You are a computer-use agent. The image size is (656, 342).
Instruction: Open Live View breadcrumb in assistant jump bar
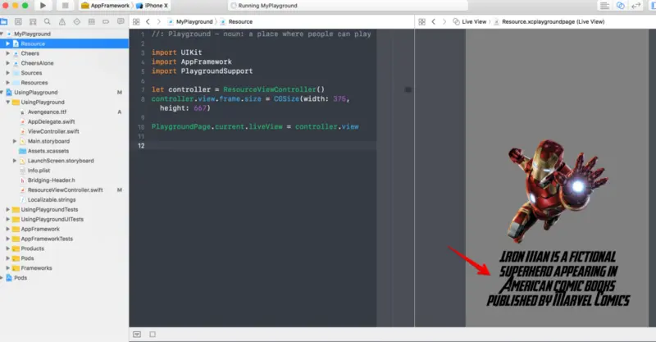[x=469, y=22]
